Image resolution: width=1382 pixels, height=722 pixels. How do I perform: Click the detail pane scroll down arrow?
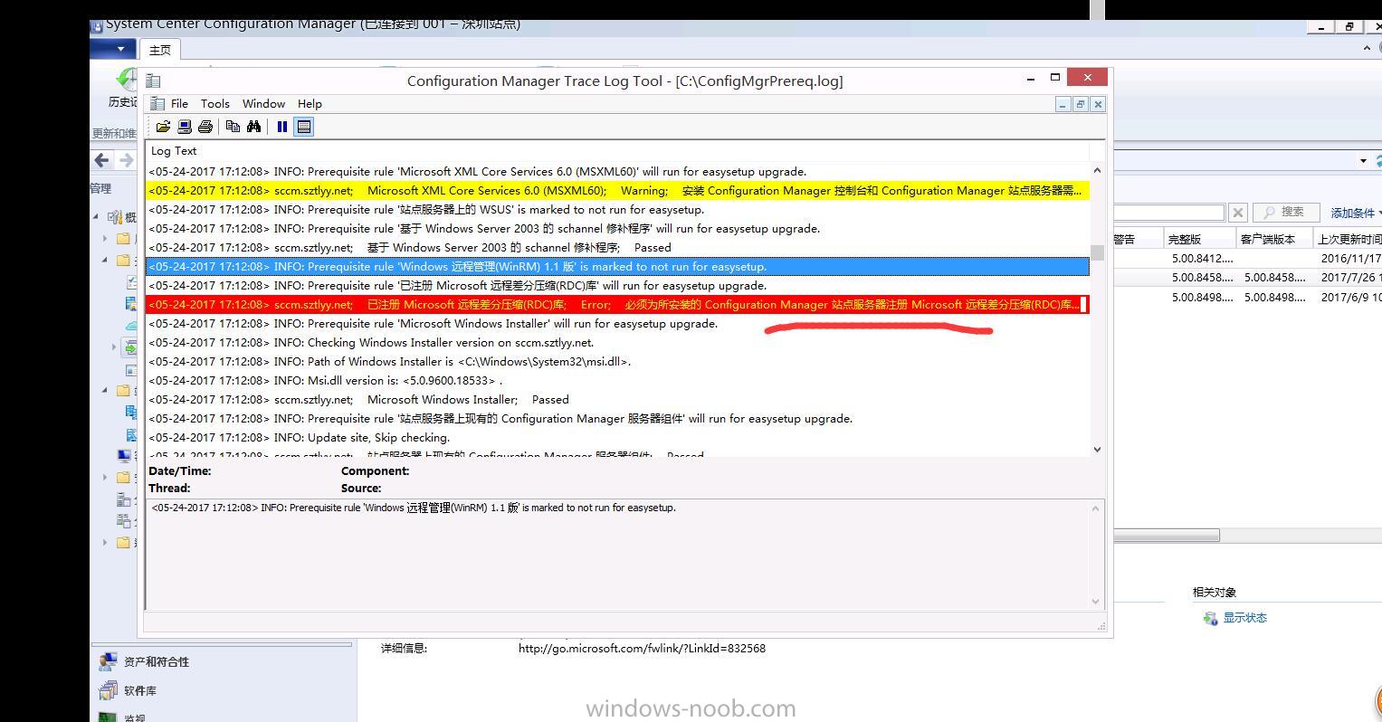point(1096,601)
